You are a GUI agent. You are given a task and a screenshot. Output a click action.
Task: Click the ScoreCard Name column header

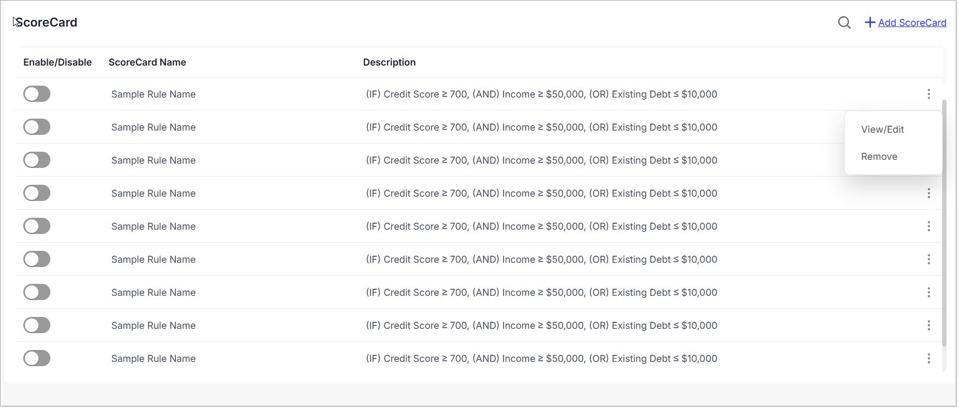tap(147, 62)
